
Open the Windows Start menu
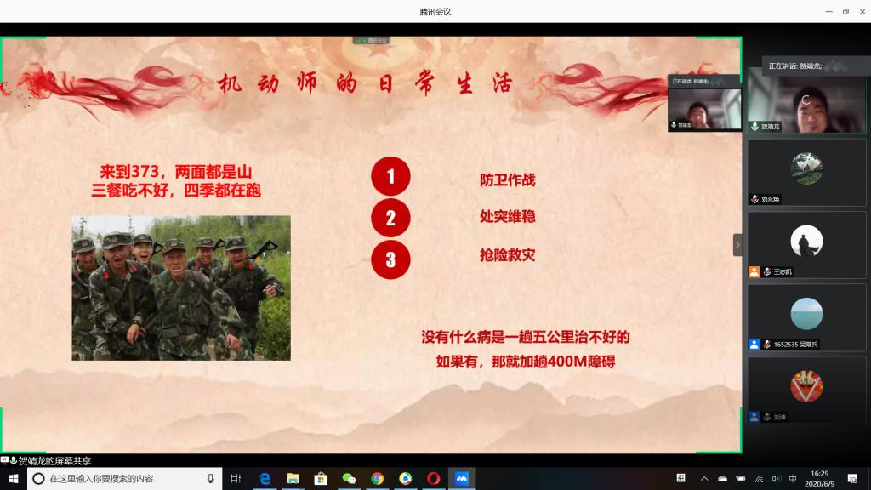tap(14, 479)
